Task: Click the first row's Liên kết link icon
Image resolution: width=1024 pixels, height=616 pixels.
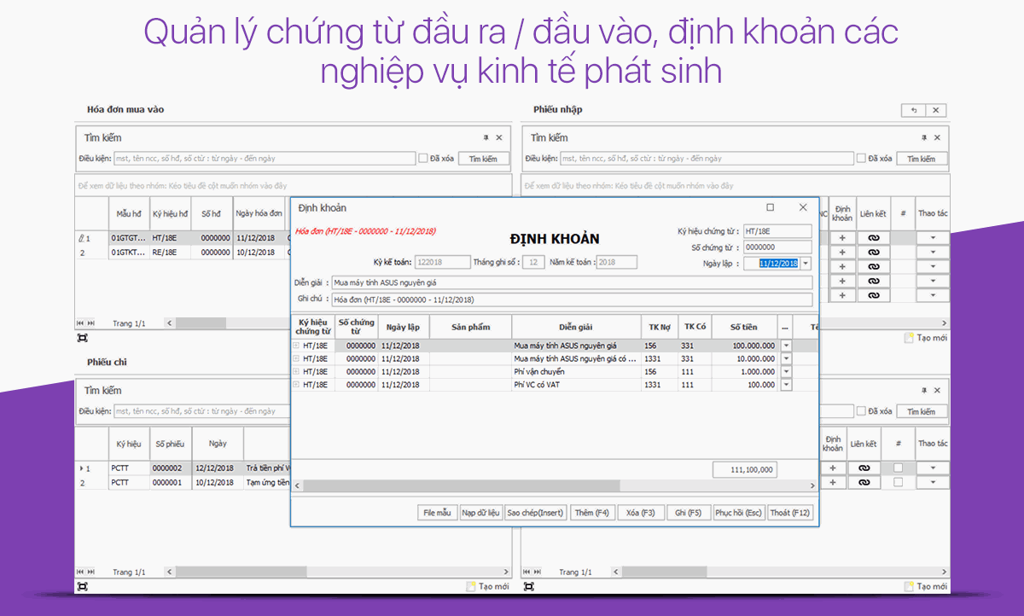Action: pos(874,238)
